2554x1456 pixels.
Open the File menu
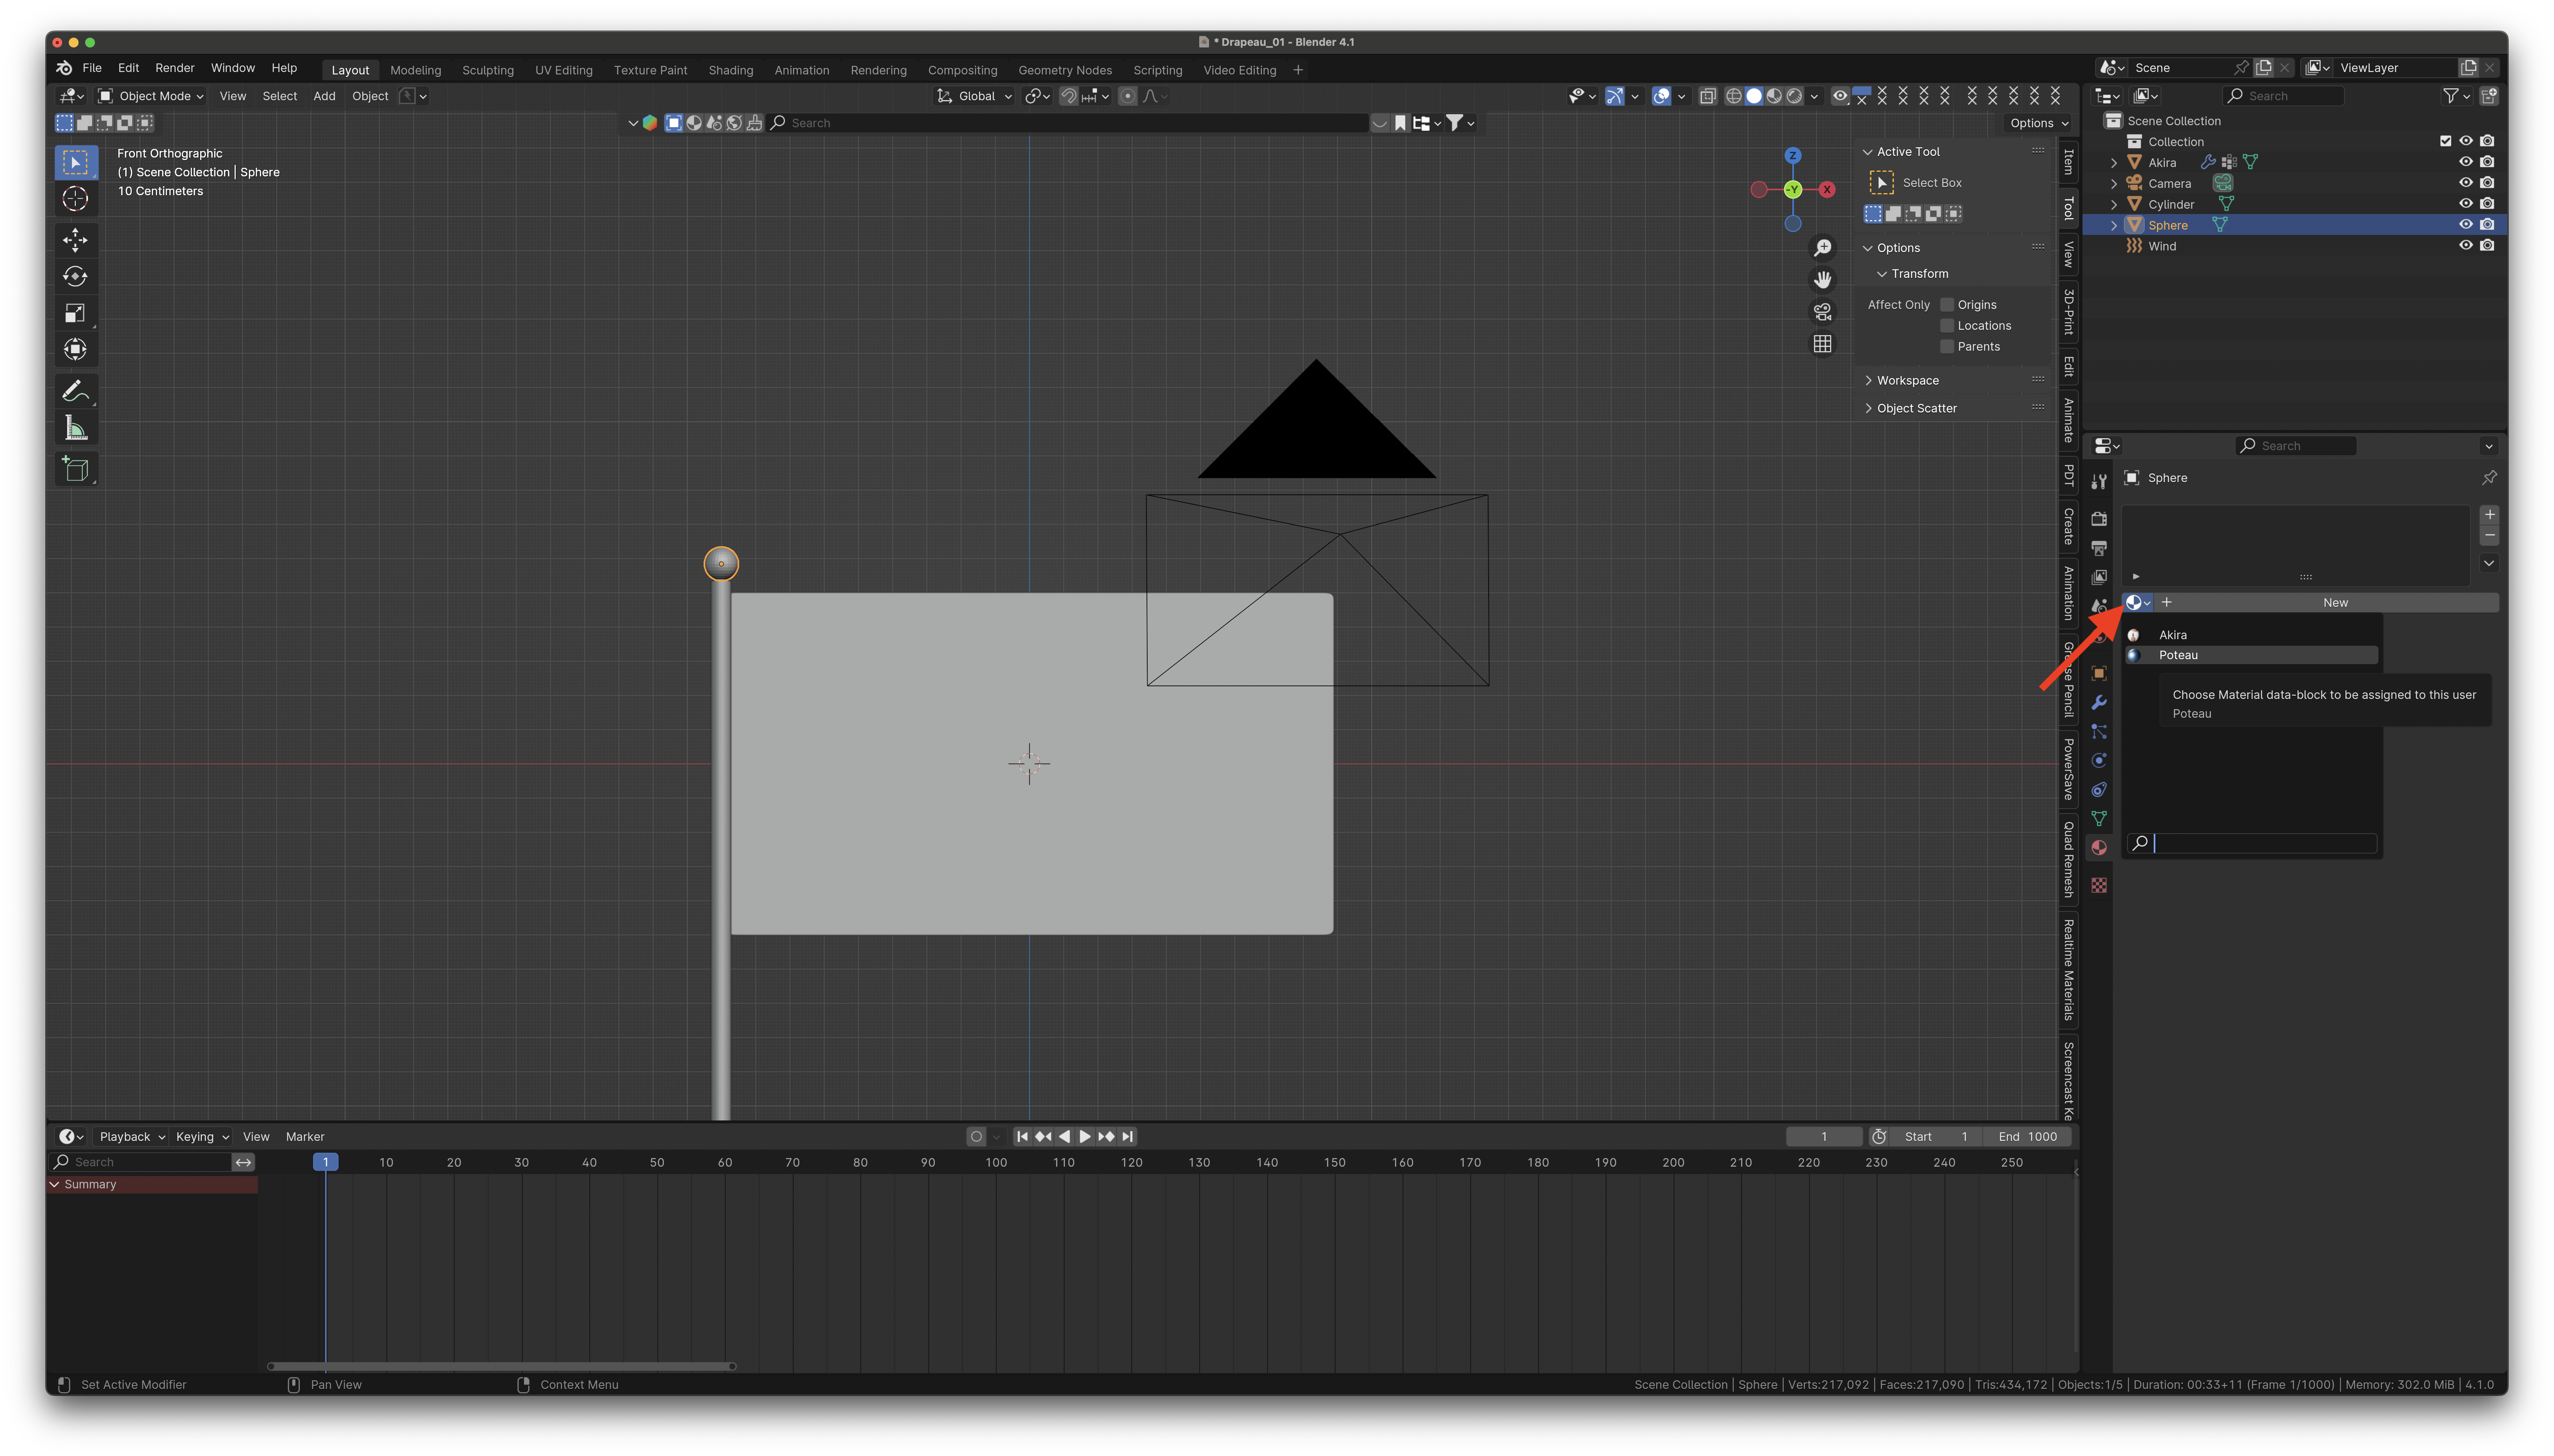(92, 68)
